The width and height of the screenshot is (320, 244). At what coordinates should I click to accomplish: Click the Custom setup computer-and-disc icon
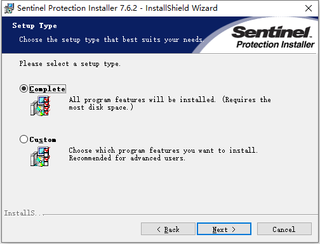tap(40, 157)
